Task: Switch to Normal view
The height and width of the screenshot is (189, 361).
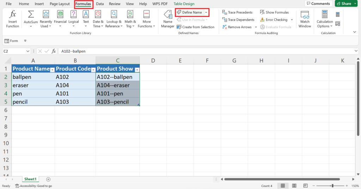Action: coord(283,186)
